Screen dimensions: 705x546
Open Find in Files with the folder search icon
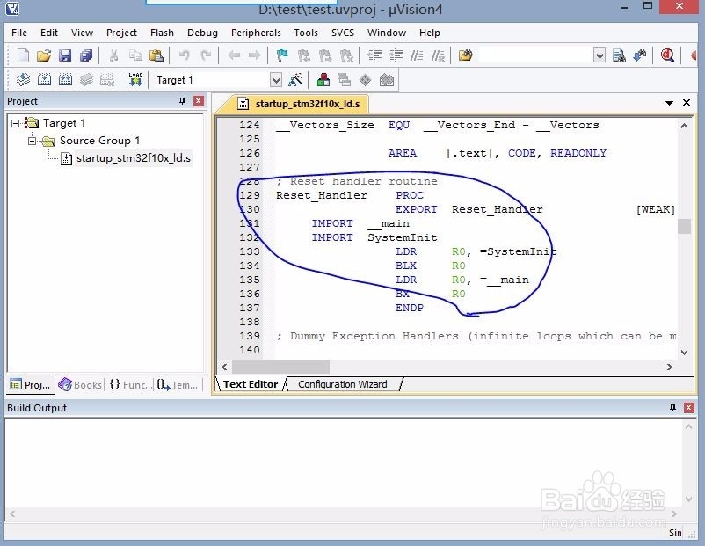tap(465, 55)
